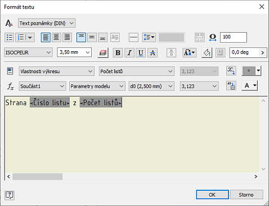Image resolution: width=269 pixels, height=206 pixels.
Task: Open numbered list options arrow
Action: (x=30, y=37)
